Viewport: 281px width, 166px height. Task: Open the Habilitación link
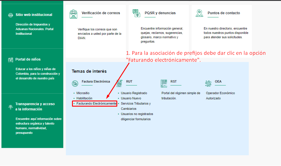coord(84,98)
